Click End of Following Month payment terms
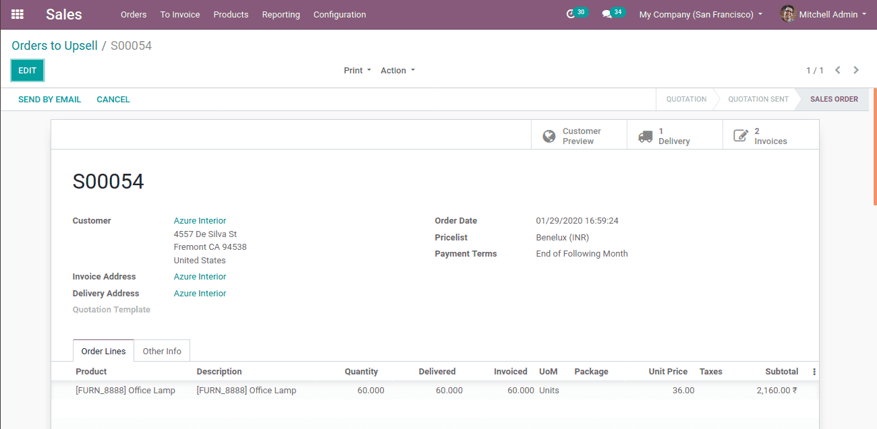Screen dimensions: 877x429 pos(582,254)
